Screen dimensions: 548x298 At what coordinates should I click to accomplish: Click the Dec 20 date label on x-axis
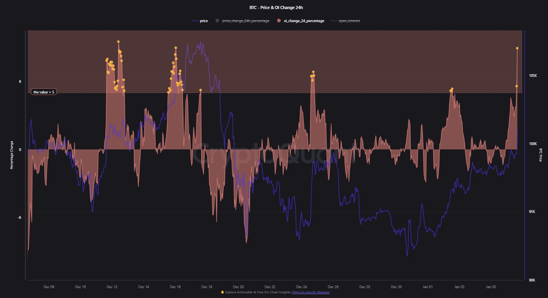pyautogui.click(x=238, y=287)
